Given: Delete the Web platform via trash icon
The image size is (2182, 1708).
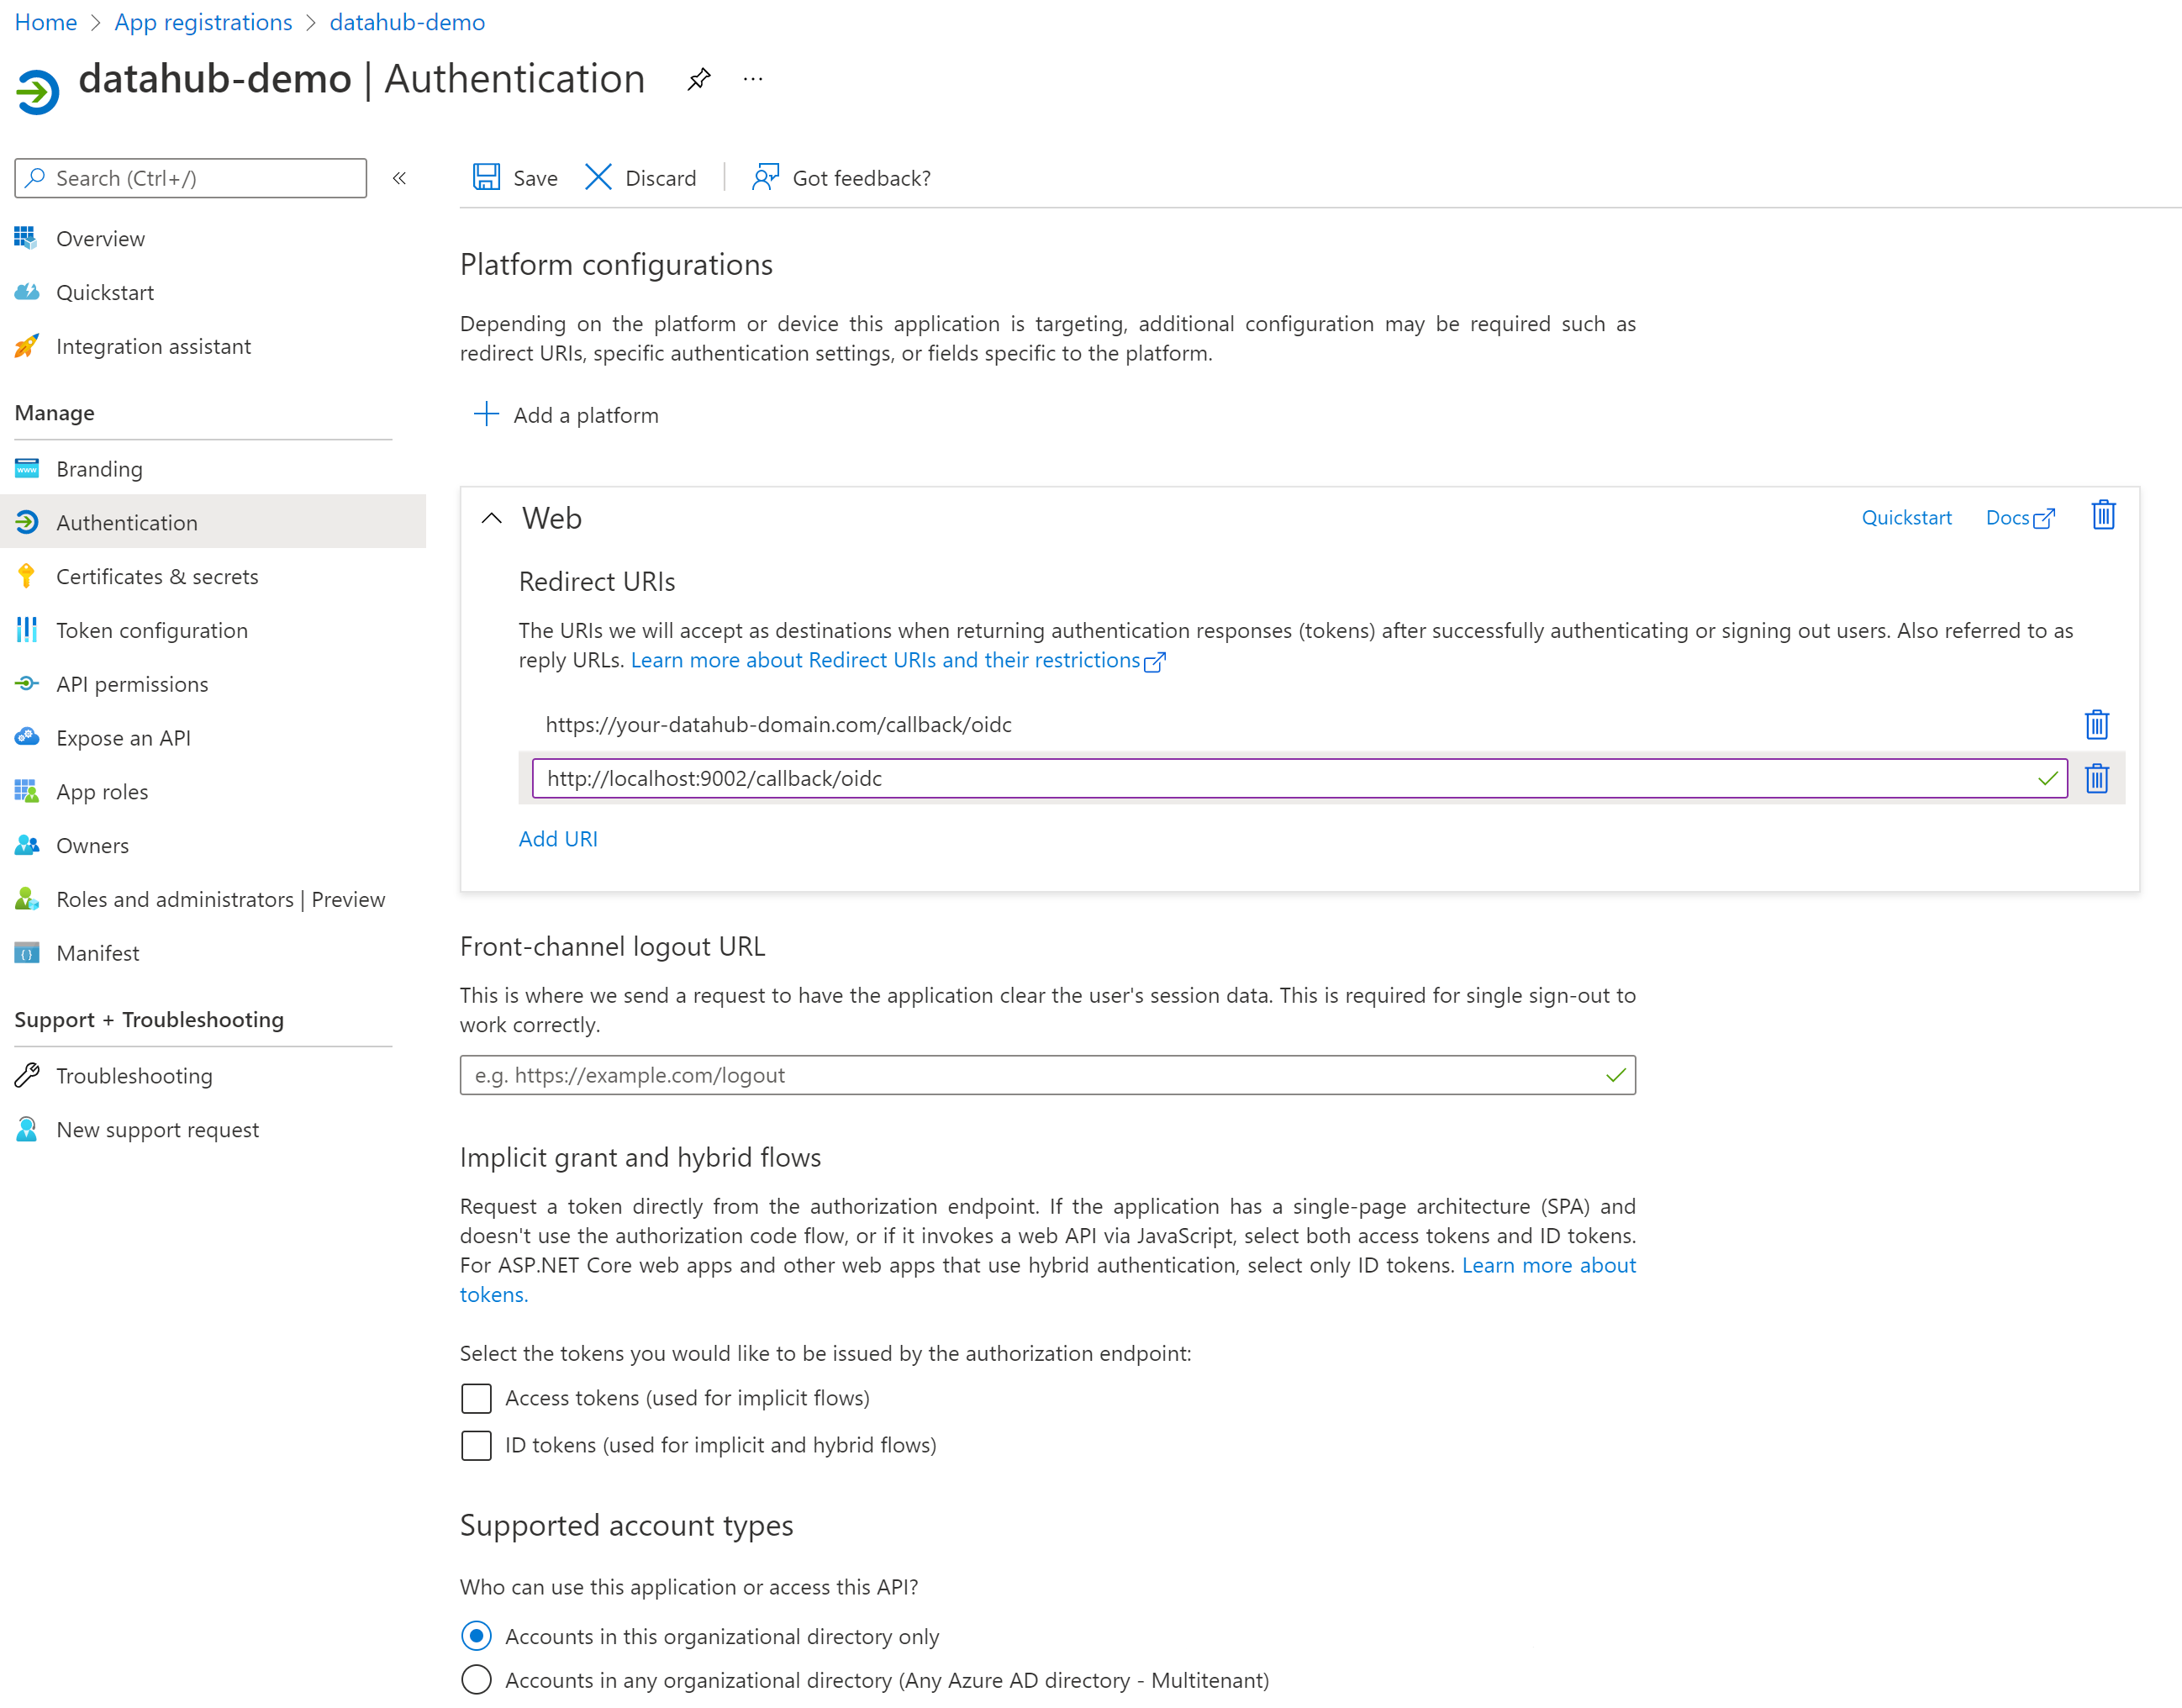Looking at the screenshot, I should [x=2104, y=516].
